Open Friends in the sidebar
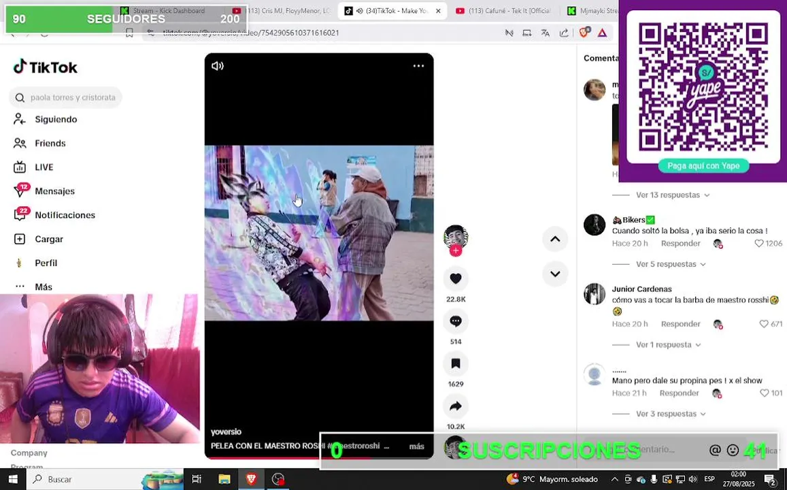The image size is (787, 490). 50,143
